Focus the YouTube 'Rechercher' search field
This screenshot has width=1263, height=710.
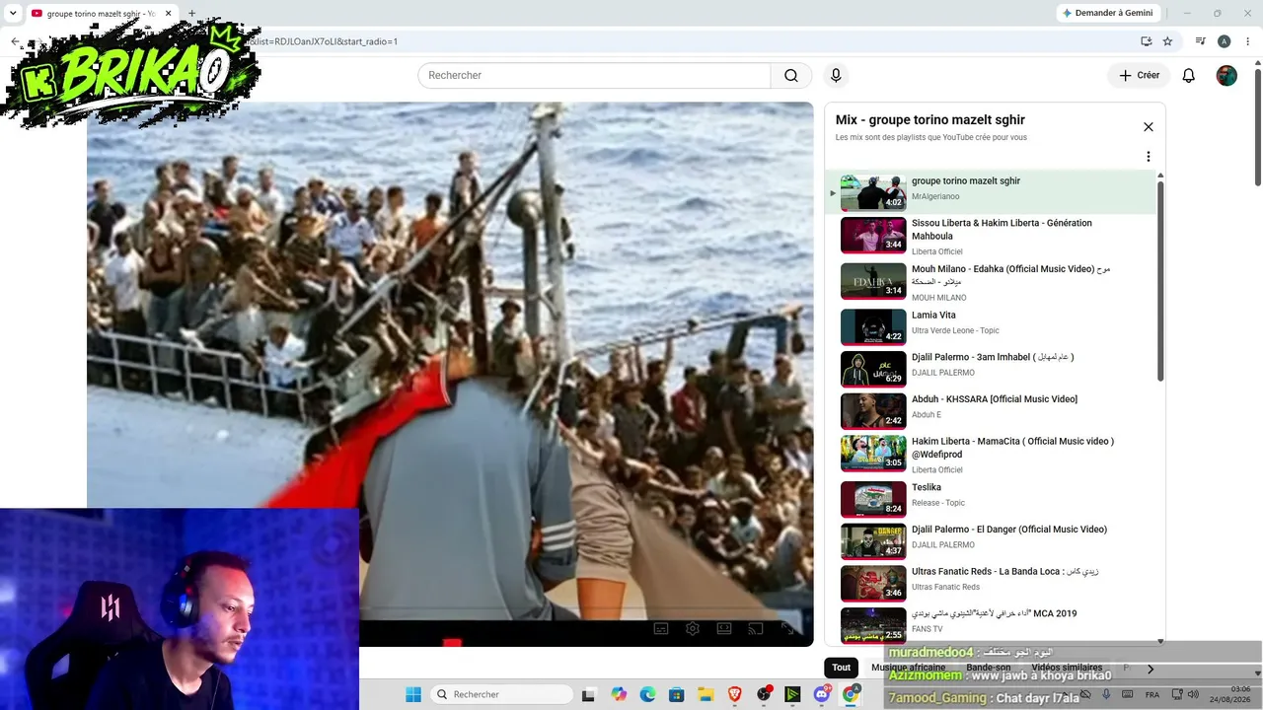(594, 76)
